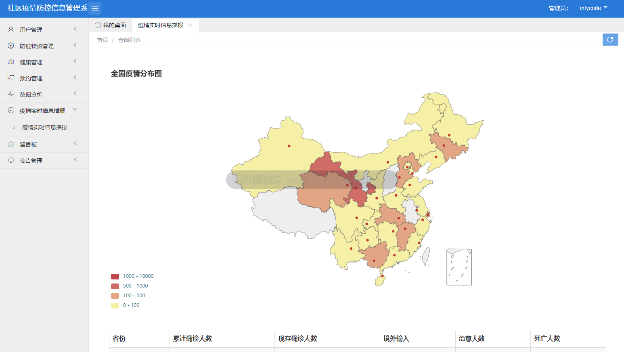Open the 预约管理 menu
Image resolution: width=624 pixels, height=359 pixels.
click(x=44, y=78)
